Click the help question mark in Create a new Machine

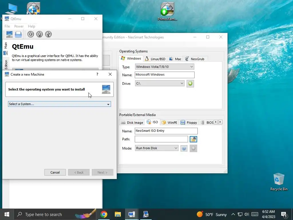pyautogui.click(x=97, y=74)
